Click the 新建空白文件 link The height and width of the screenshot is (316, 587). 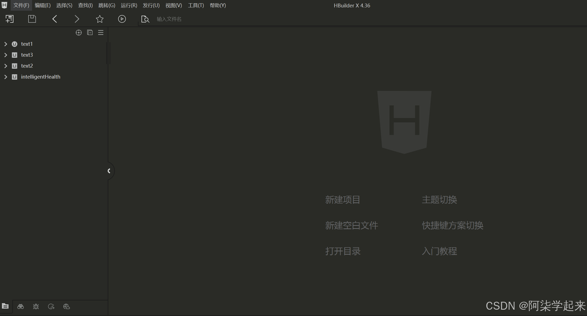coord(351,225)
